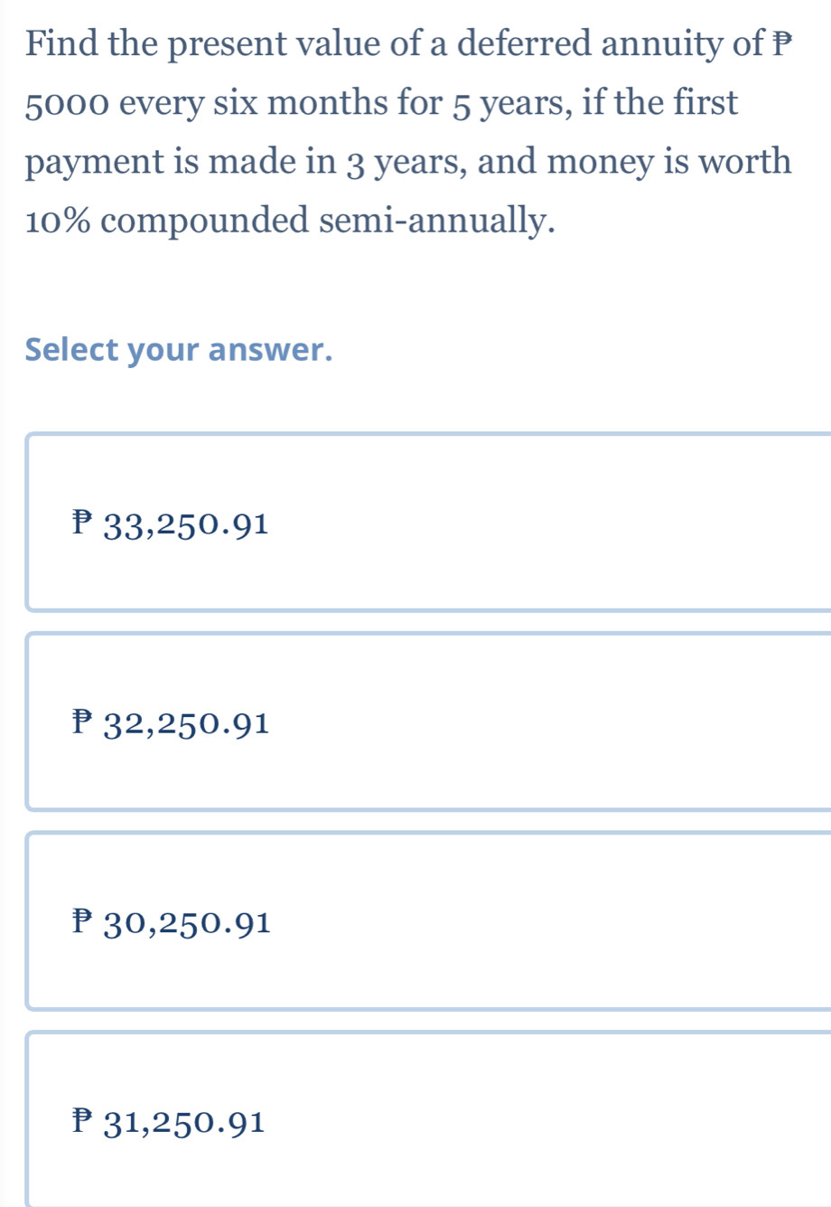Click the peso sign beside 33,250.91

pos(83,522)
